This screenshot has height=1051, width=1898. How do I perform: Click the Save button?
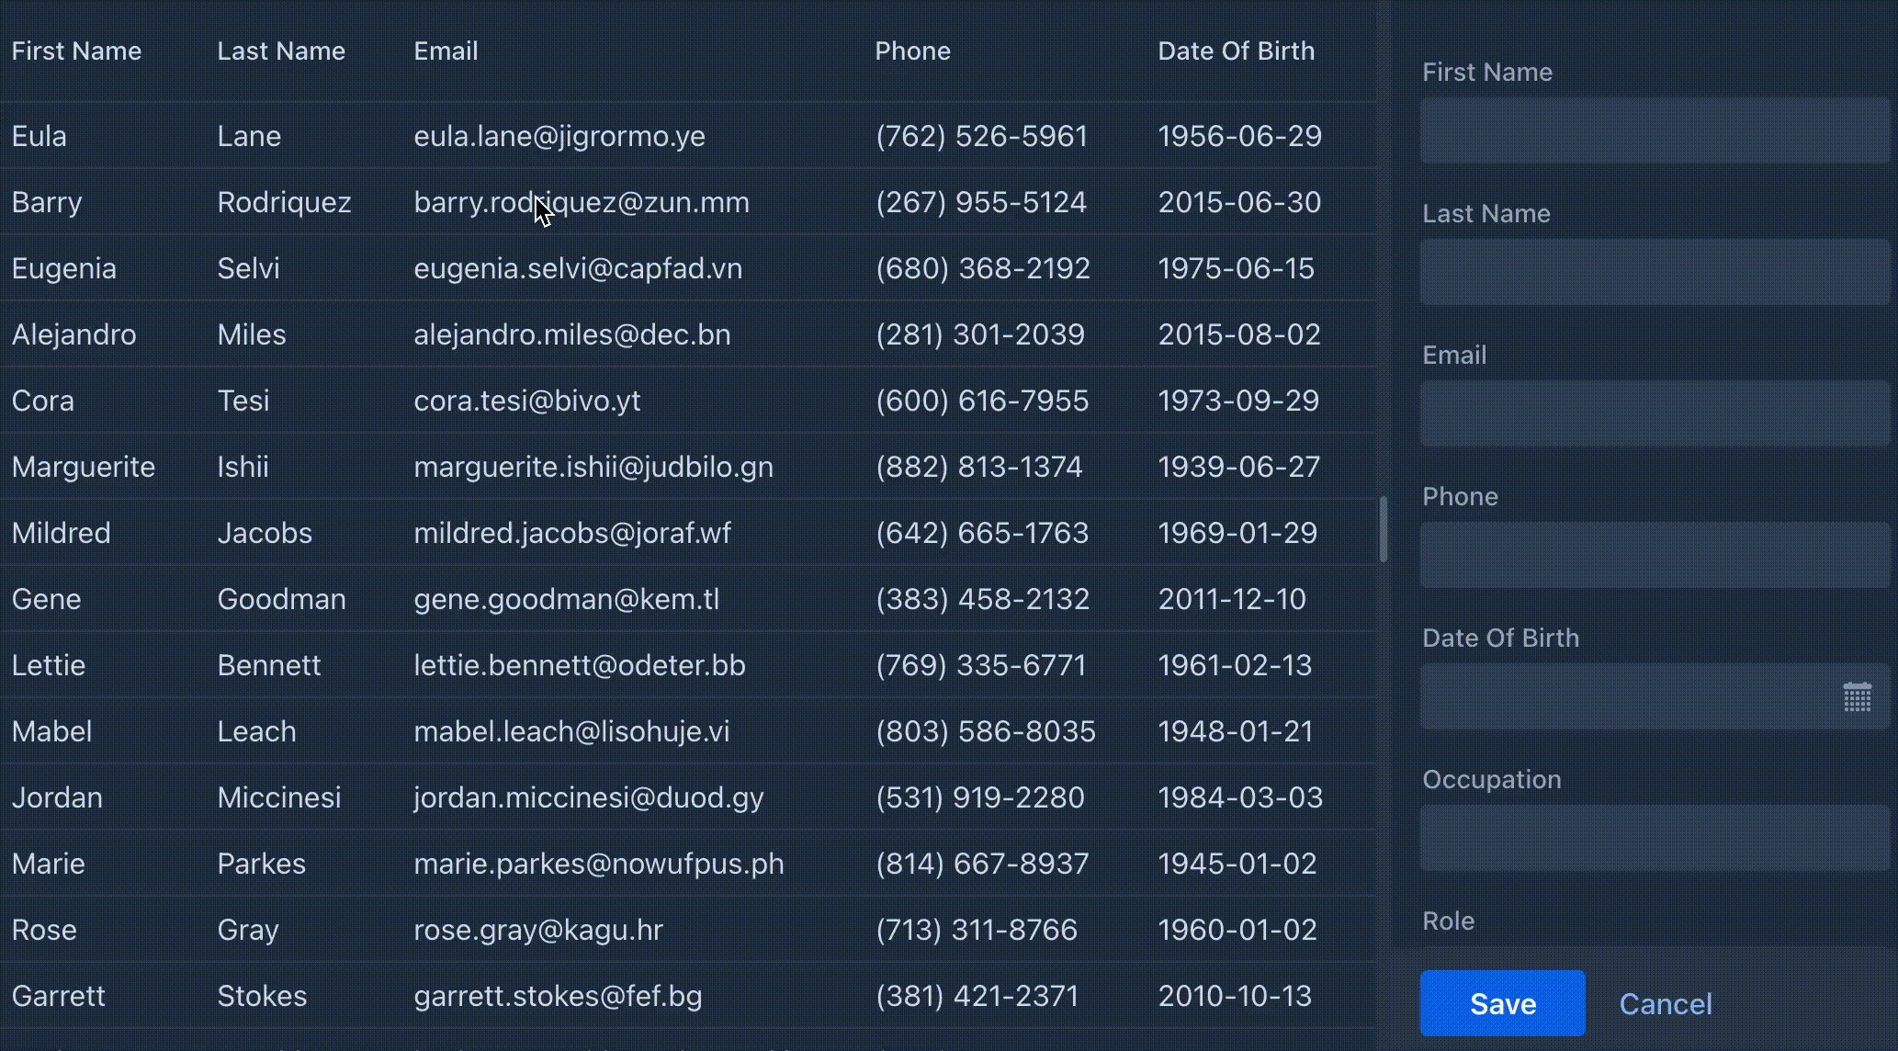pyautogui.click(x=1502, y=1003)
